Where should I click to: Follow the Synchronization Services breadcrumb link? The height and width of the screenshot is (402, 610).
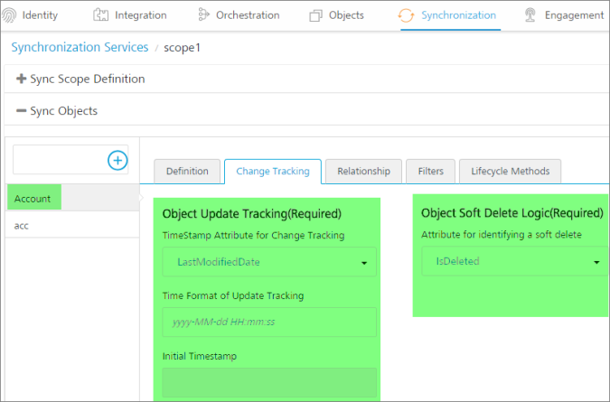point(80,47)
